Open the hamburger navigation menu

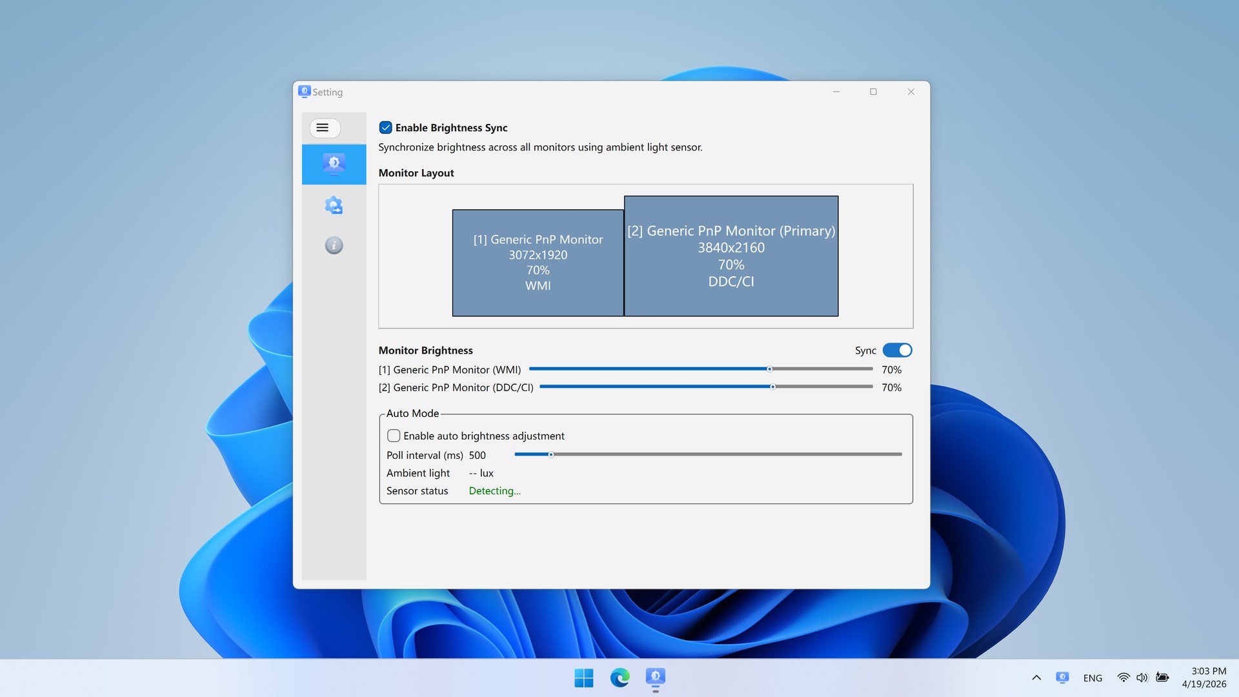tap(324, 128)
